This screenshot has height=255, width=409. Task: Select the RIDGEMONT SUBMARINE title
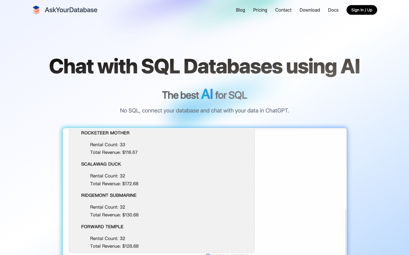[x=109, y=195]
